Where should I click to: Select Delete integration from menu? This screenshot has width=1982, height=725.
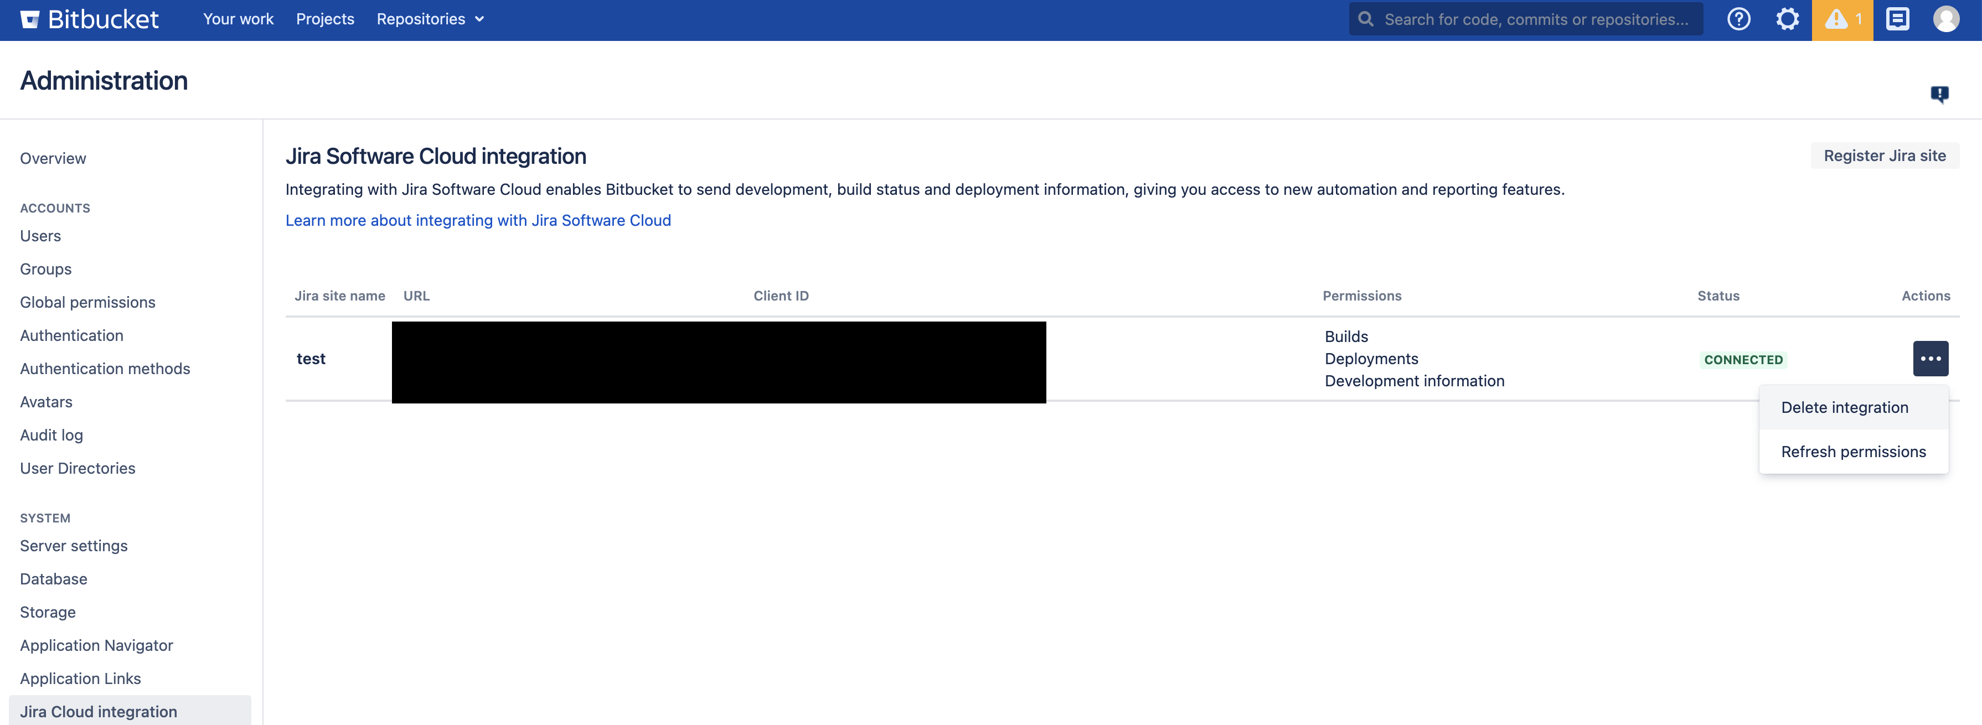[1844, 407]
